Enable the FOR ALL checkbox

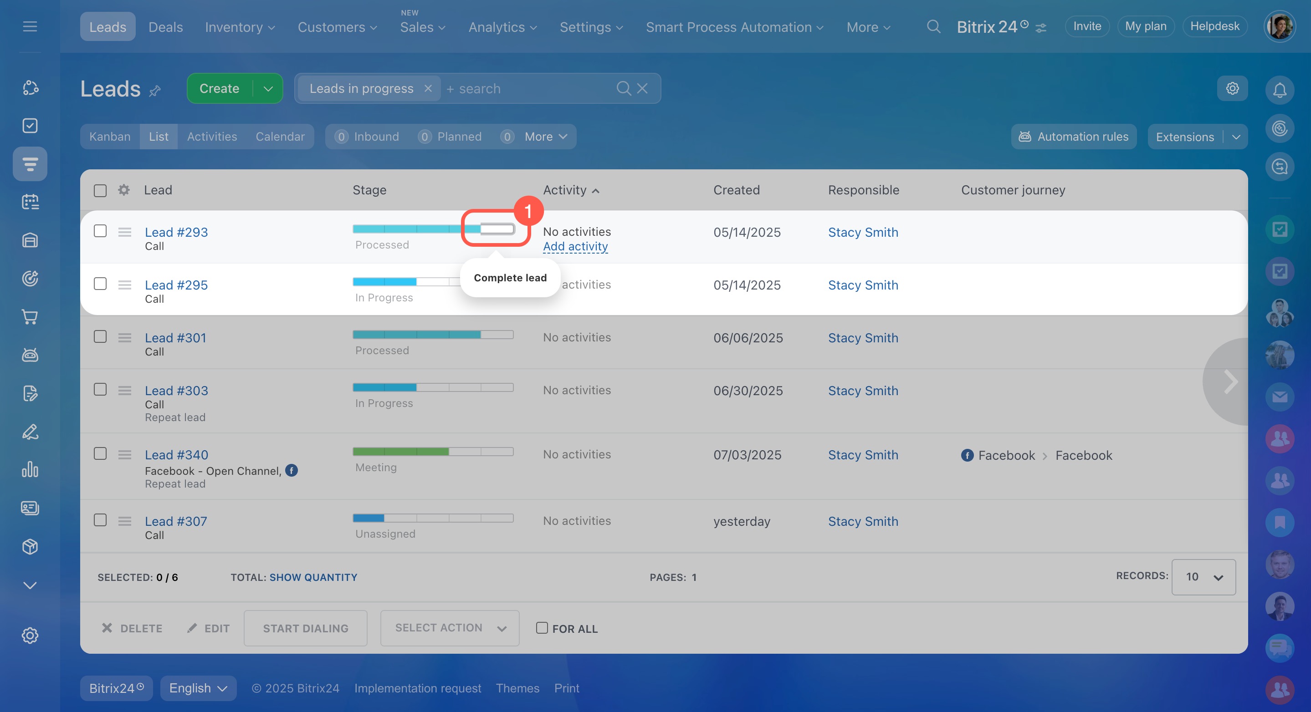click(542, 628)
